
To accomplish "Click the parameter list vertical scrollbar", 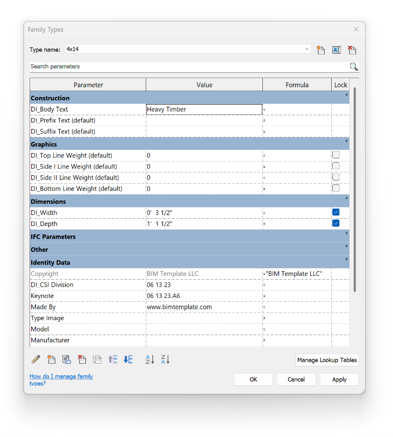I will coord(355,190).
